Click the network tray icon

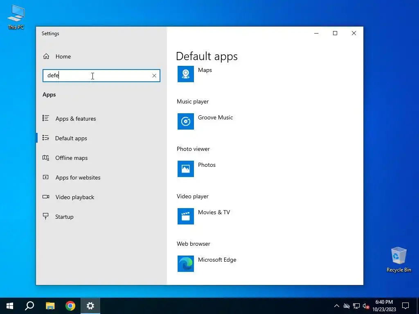(x=356, y=306)
